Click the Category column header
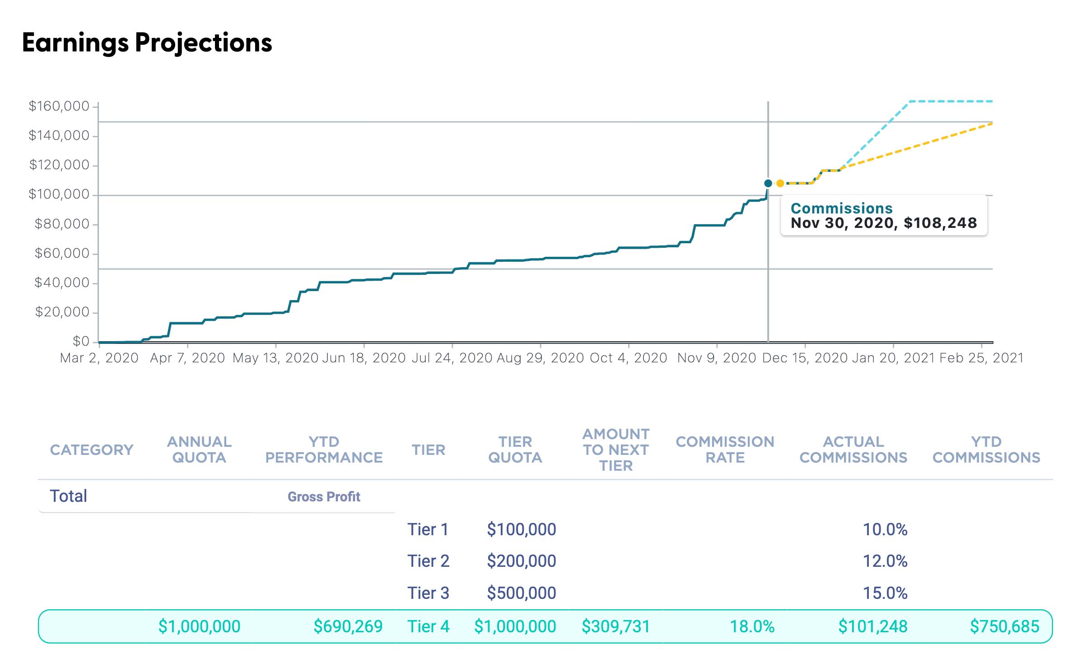Viewport: 1072px width, 667px height. click(92, 449)
